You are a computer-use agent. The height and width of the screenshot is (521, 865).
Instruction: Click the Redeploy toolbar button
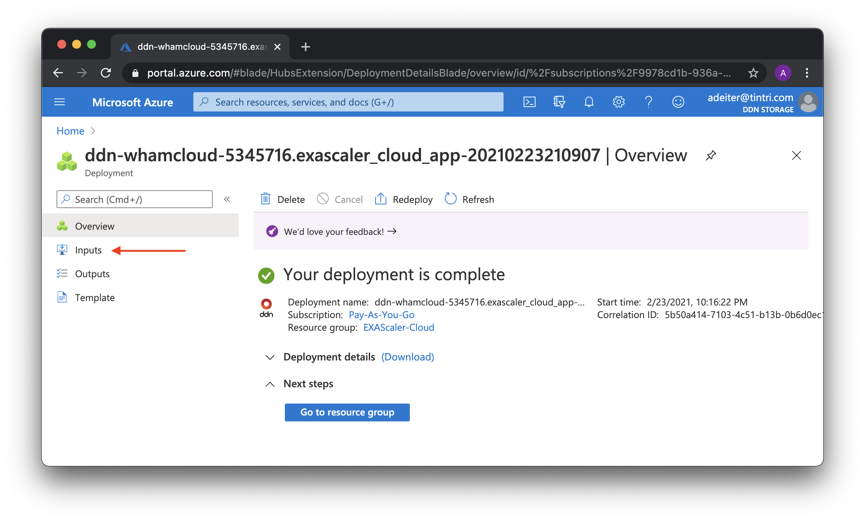404,200
